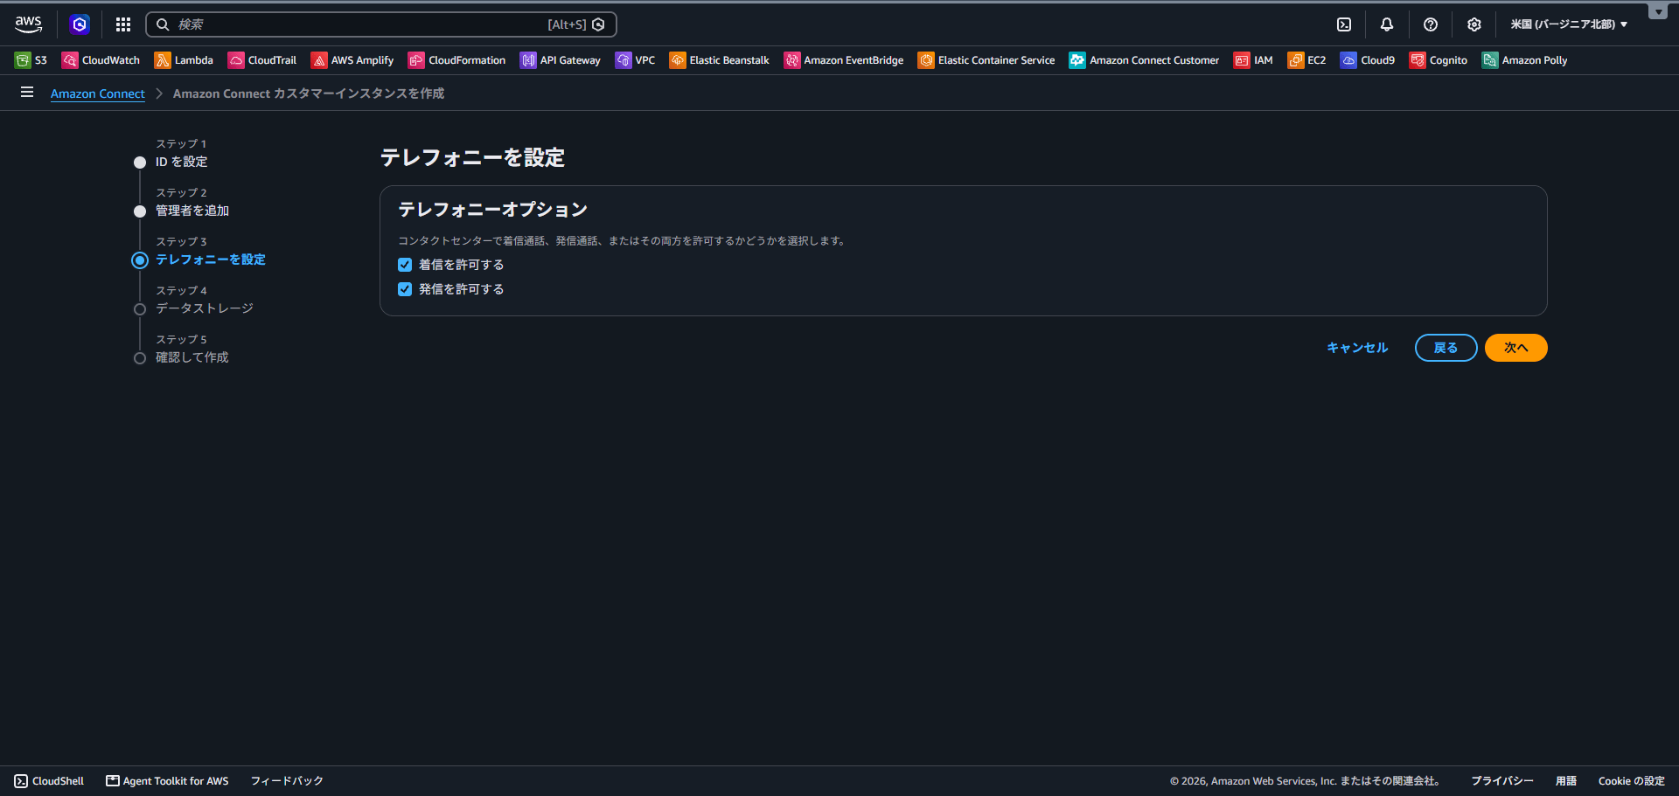The width and height of the screenshot is (1679, 796).
Task: Click step 5 確認して作成 label
Action: click(192, 357)
